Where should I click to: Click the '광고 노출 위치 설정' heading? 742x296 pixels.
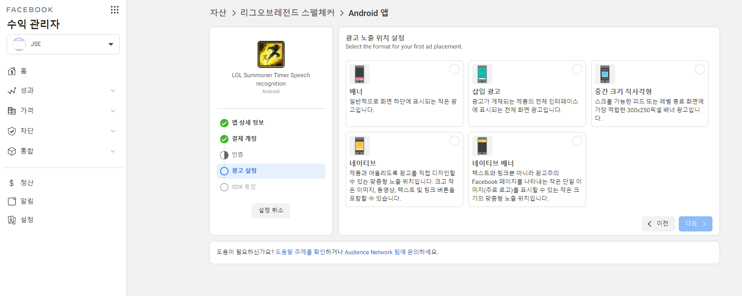tap(375, 38)
